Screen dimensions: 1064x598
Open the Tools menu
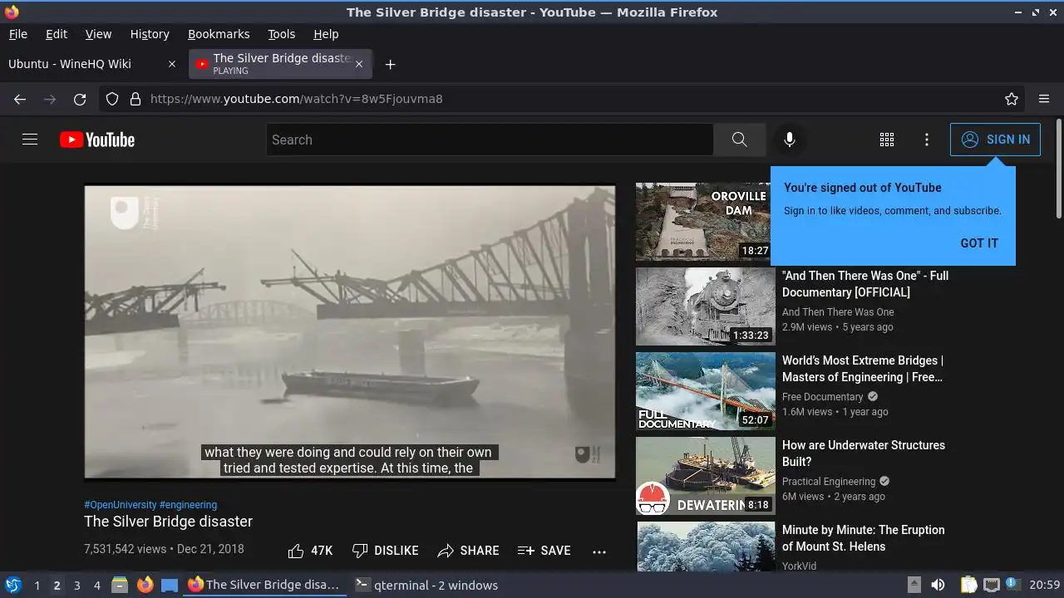pyautogui.click(x=282, y=34)
